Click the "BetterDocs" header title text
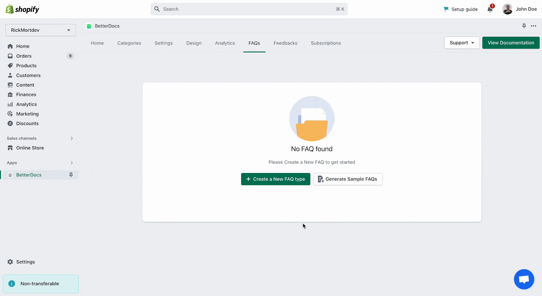This screenshot has width=542, height=296. click(107, 26)
